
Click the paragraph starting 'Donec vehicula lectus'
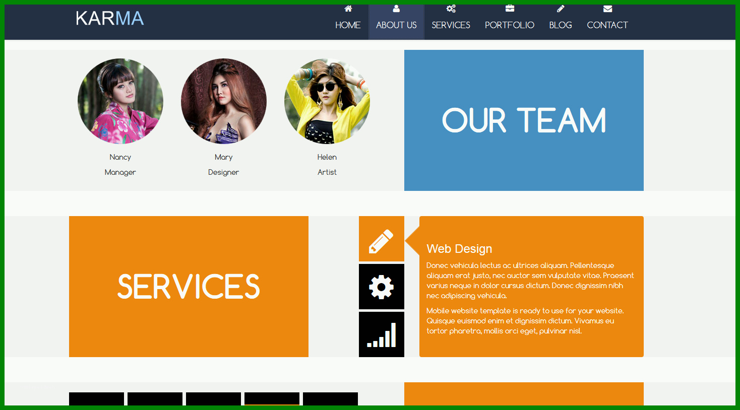[x=530, y=281]
